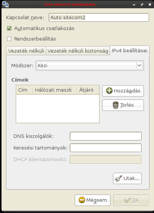The width and height of the screenshot is (154, 213).
Task: Minimize the connection editor window
Action: tap(134, 5)
